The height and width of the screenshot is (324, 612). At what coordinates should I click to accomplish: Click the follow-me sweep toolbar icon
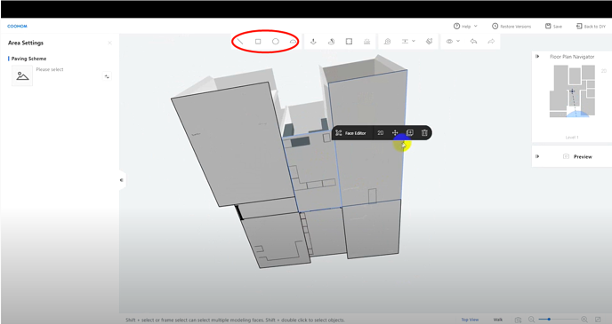[331, 42]
